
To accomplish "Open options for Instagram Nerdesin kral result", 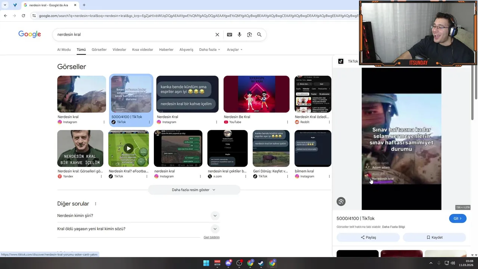I will pos(104,122).
